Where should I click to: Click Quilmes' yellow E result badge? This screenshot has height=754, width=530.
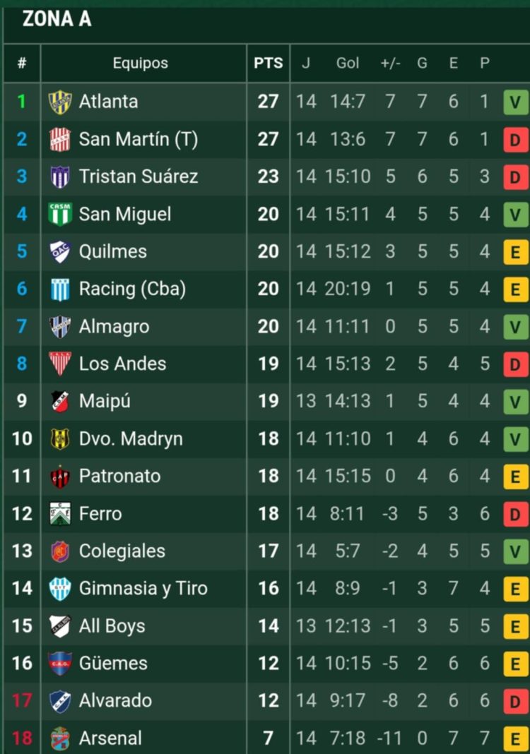click(x=516, y=251)
